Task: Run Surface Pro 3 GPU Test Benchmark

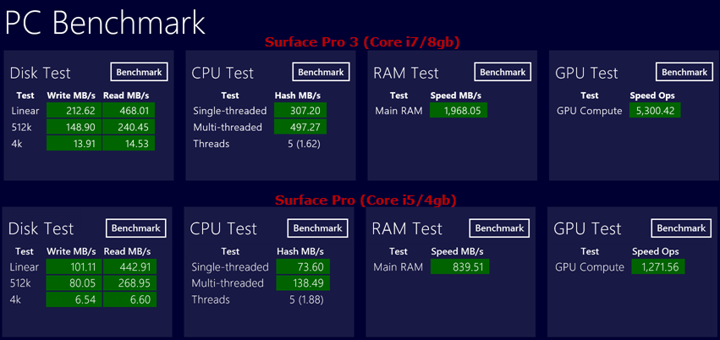Action: tap(684, 72)
